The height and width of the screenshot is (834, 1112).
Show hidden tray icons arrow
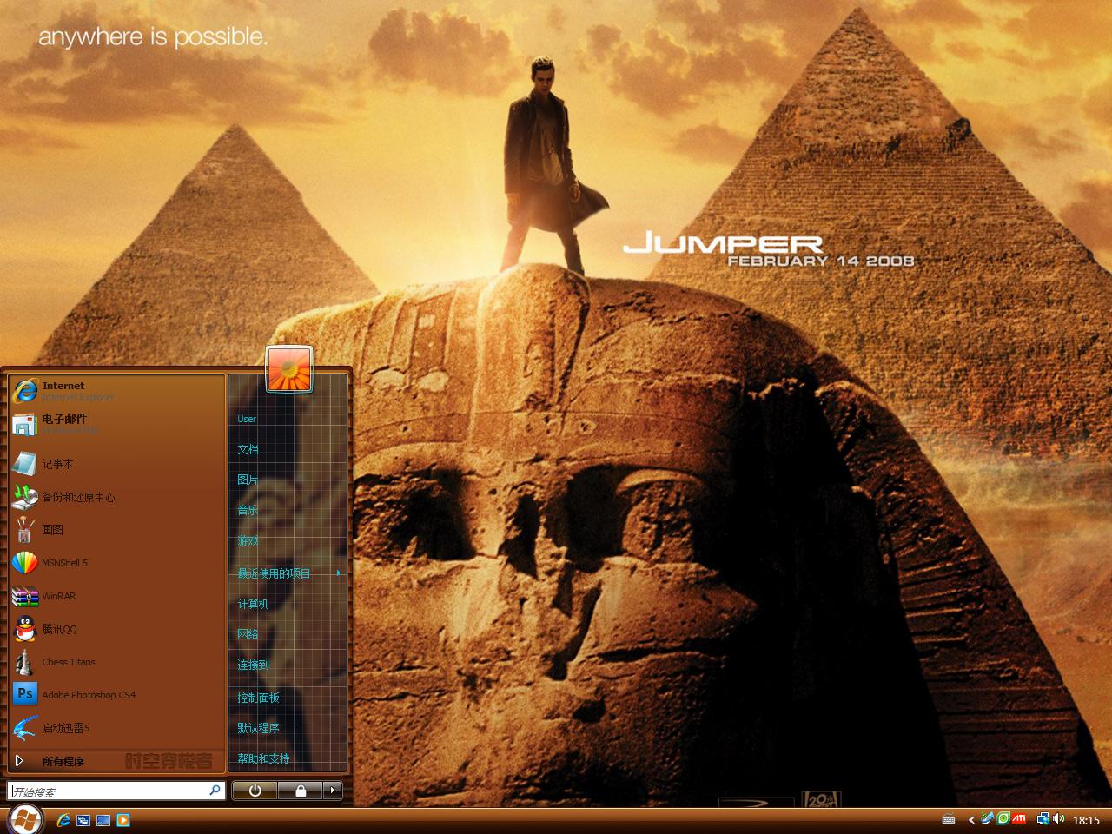(972, 820)
